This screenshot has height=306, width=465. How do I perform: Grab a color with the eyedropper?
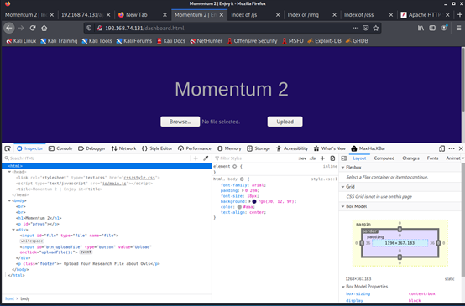click(206, 158)
